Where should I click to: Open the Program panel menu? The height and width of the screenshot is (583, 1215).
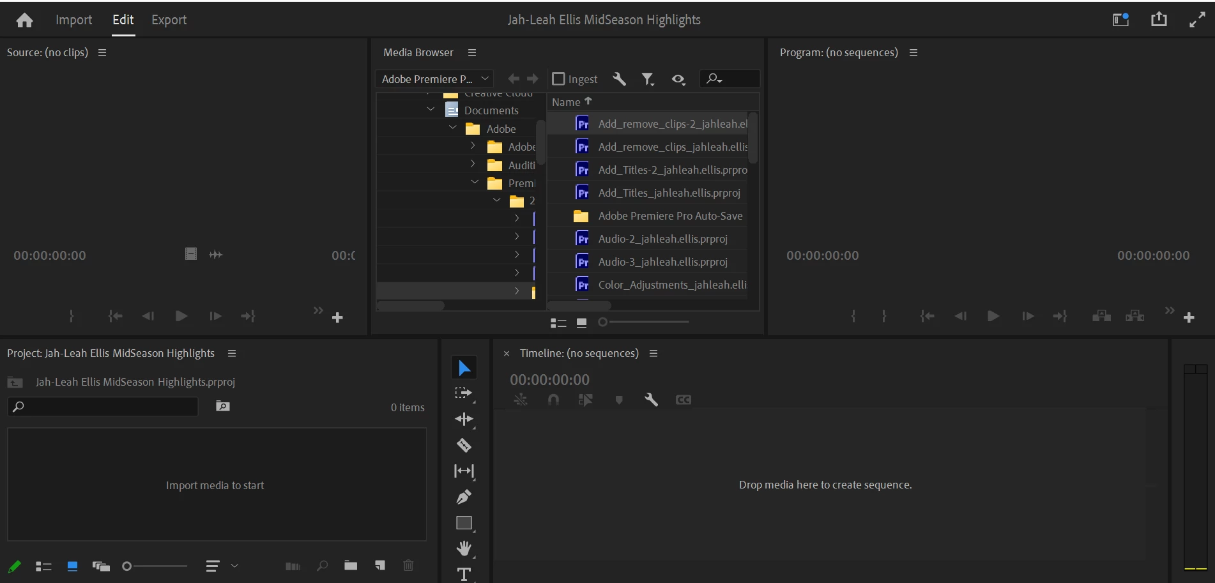click(x=913, y=52)
